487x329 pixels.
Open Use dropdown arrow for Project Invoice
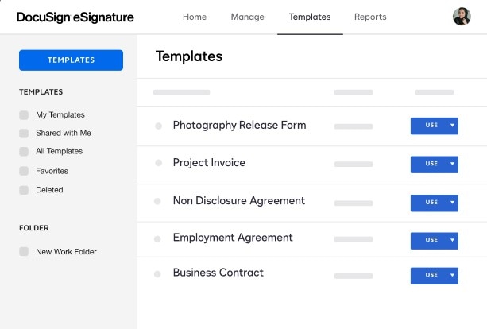(452, 164)
